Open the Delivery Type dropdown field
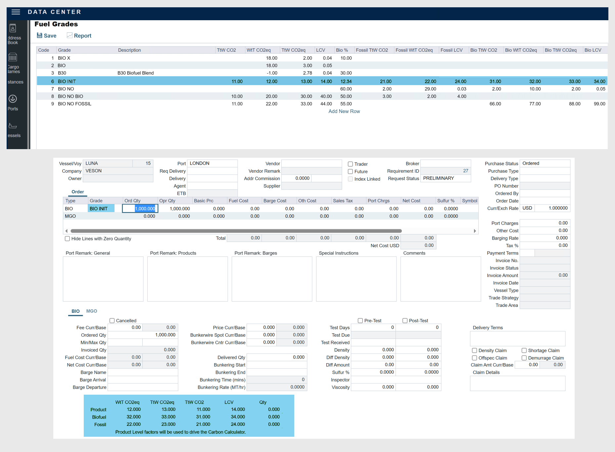The width and height of the screenshot is (615, 452). click(x=544, y=179)
